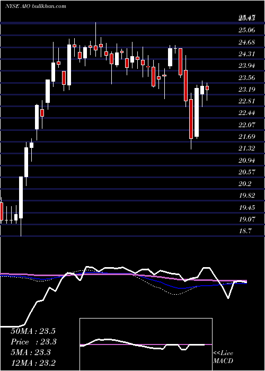Click the 22.44 price axis label
The image size is (265, 371).
(247, 113)
